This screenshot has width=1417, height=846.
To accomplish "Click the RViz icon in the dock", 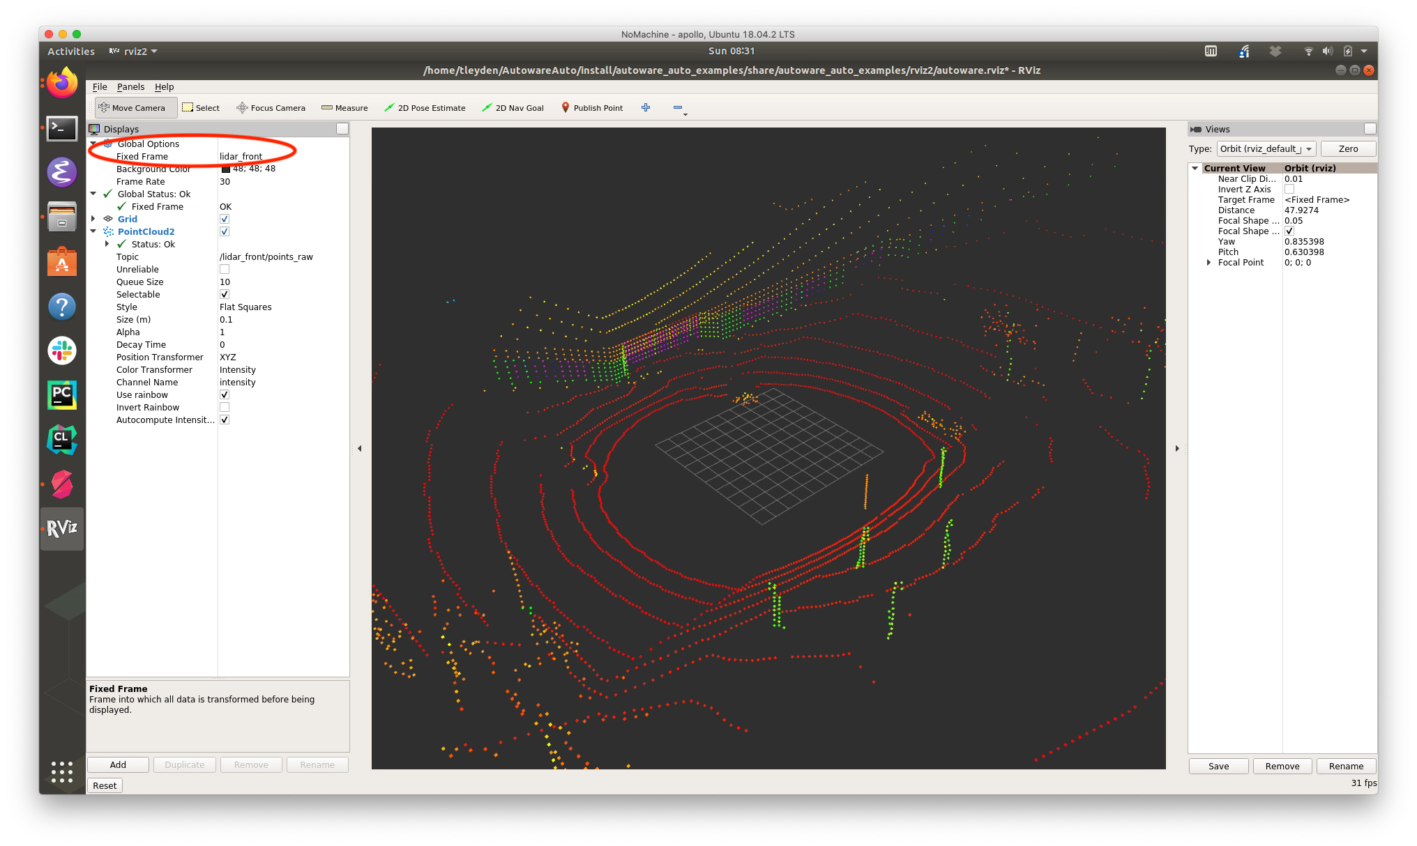I will (x=62, y=528).
